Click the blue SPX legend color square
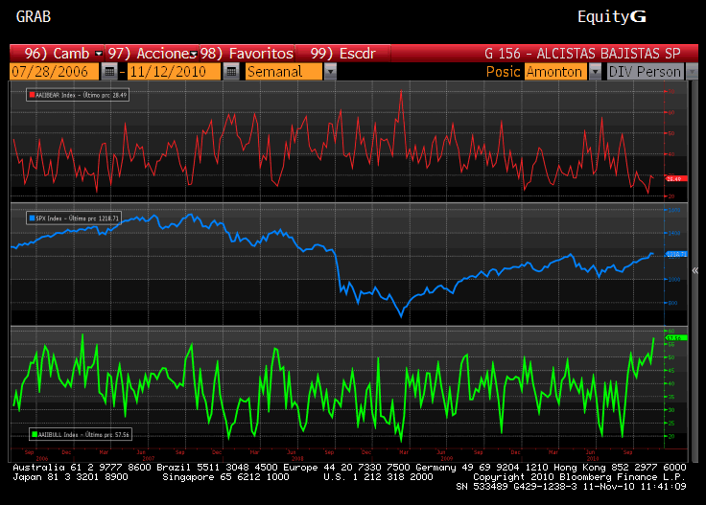This screenshot has height=505, width=706. [x=32, y=218]
